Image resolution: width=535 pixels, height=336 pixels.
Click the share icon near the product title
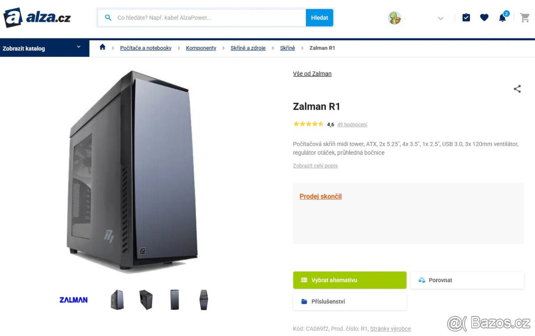pos(517,89)
